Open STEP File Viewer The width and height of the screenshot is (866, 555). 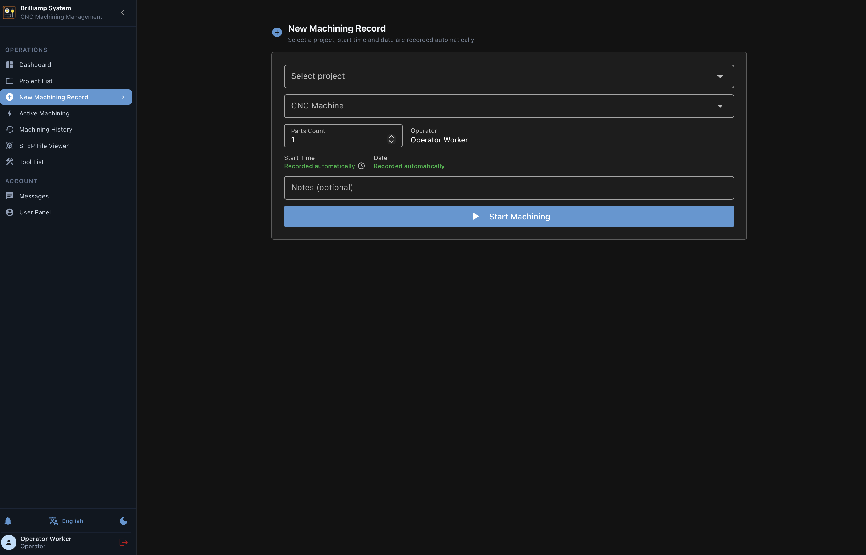click(x=66, y=146)
